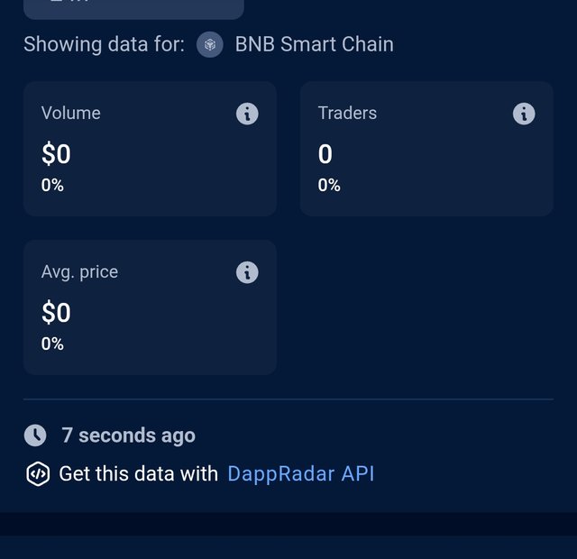Open the DappRadar API link
This screenshot has height=559, width=577.
(x=300, y=473)
